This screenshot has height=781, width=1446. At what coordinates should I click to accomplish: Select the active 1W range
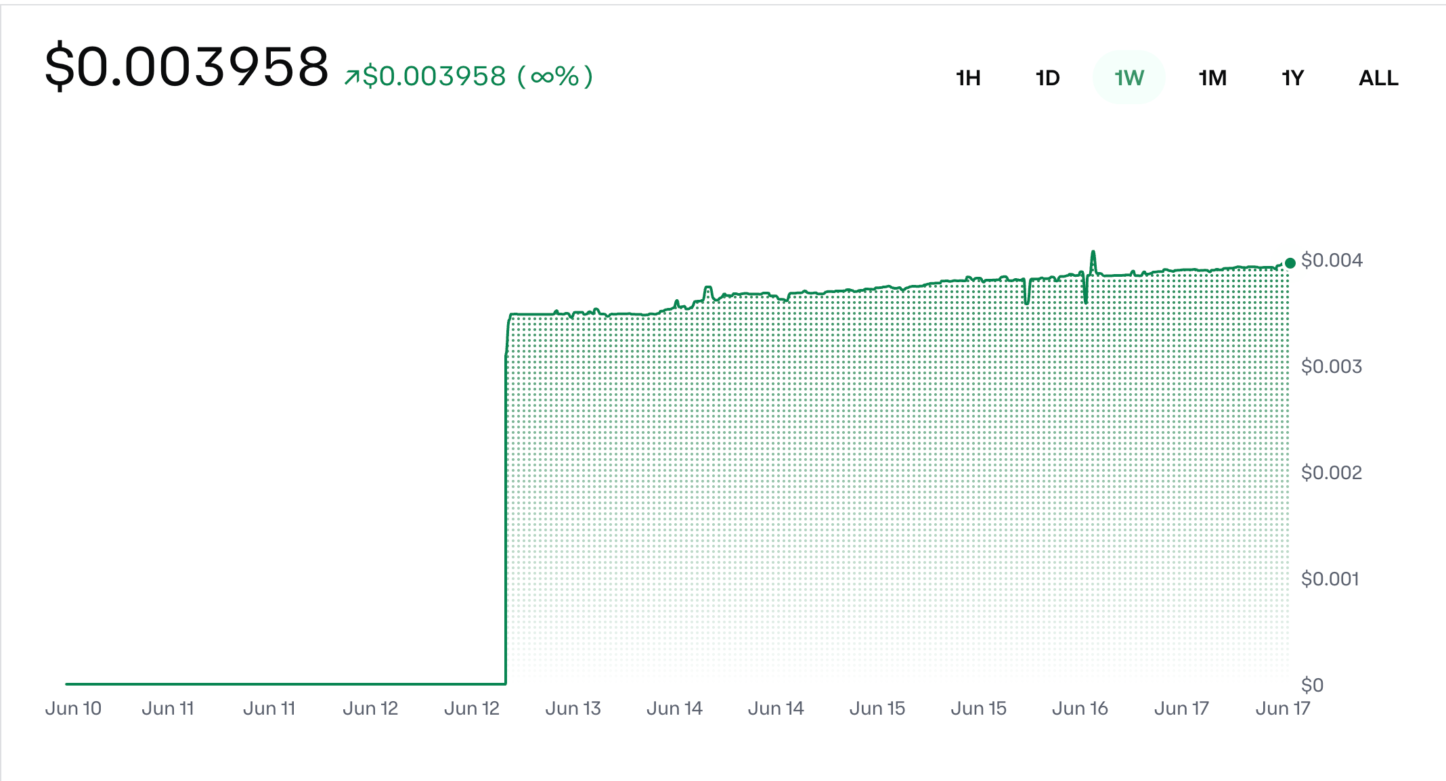click(1129, 78)
